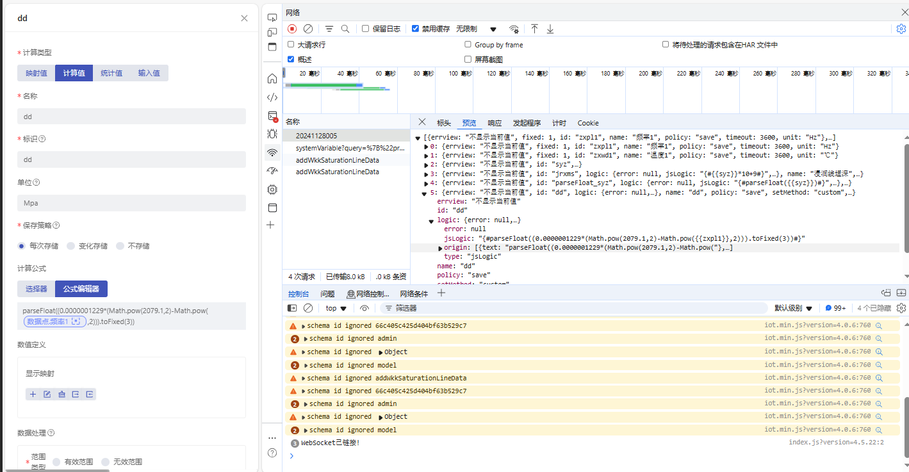909x472 pixels.
Task: Expand JSON entry 3 jrxms
Action: (x=427, y=174)
